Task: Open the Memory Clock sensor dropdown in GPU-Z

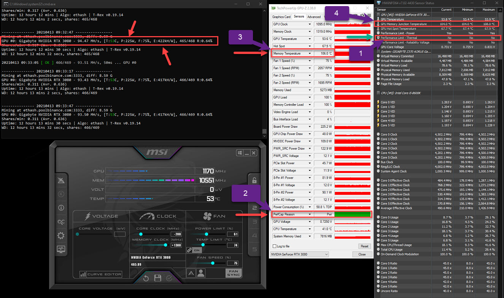Action: pyautogui.click(x=310, y=32)
